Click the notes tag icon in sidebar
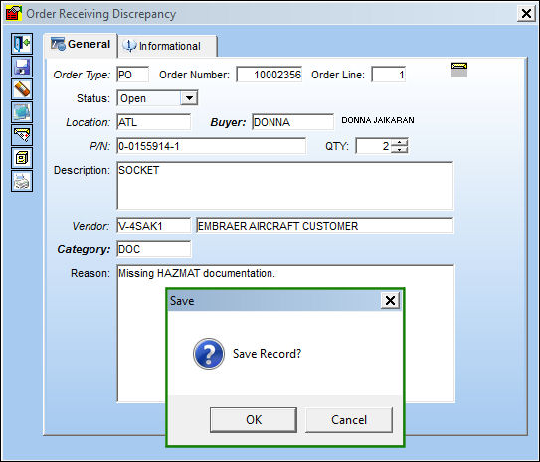540x462 pixels. [x=22, y=135]
